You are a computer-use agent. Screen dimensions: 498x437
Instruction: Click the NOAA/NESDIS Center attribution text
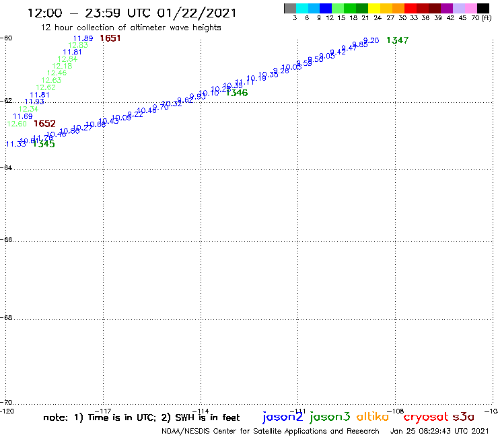coord(271,431)
